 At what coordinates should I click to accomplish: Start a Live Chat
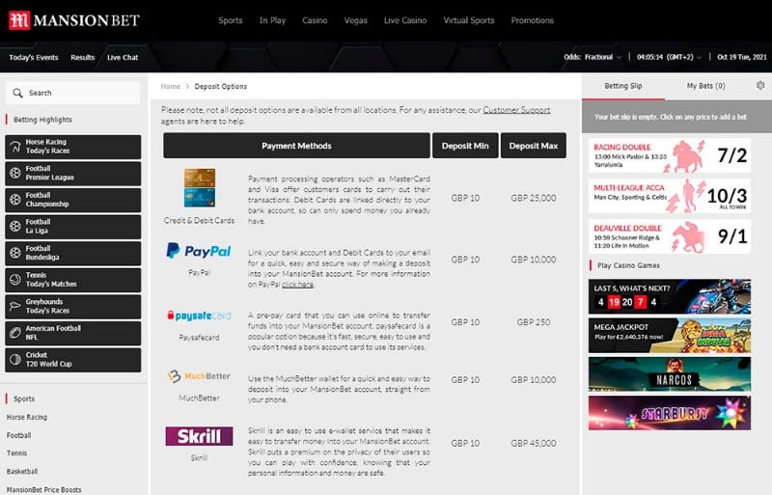coord(123,57)
